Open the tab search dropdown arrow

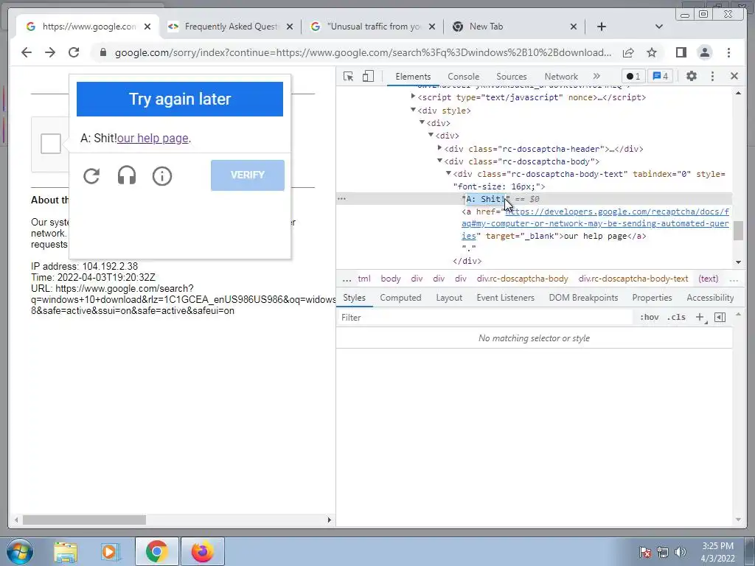(x=659, y=27)
